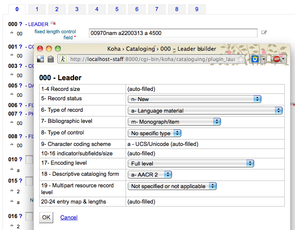Click the blue shield extension icon in popup toolbar
This screenshot has width=295, height=230.
point(255,59)
